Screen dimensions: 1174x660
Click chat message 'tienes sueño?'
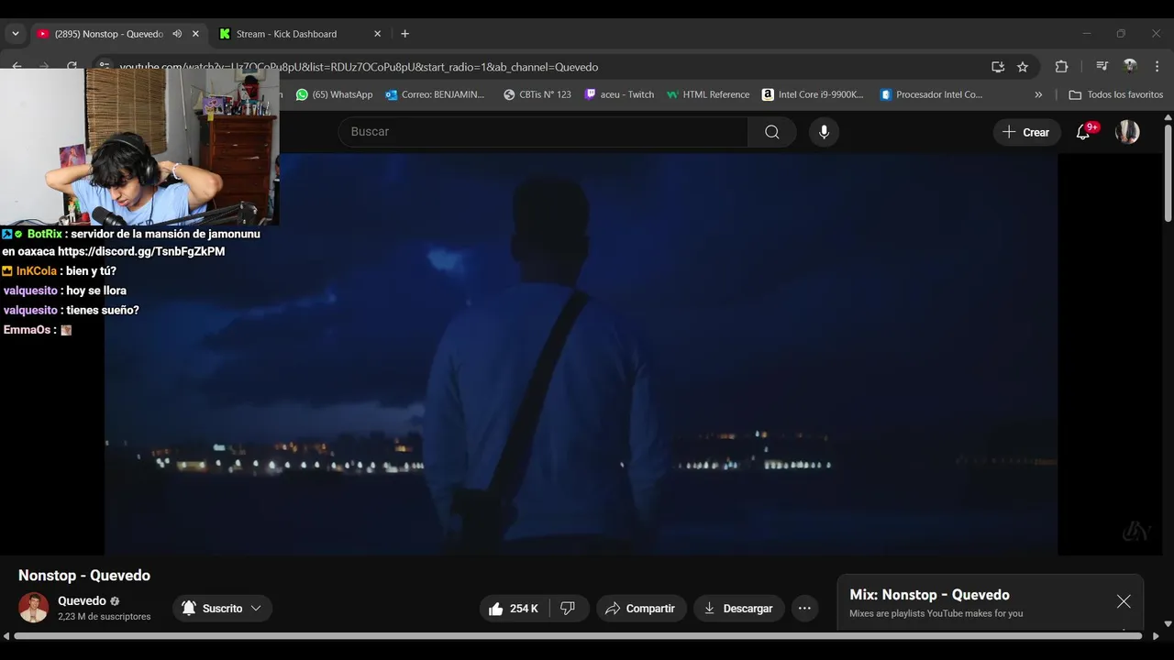pos(103,310)
